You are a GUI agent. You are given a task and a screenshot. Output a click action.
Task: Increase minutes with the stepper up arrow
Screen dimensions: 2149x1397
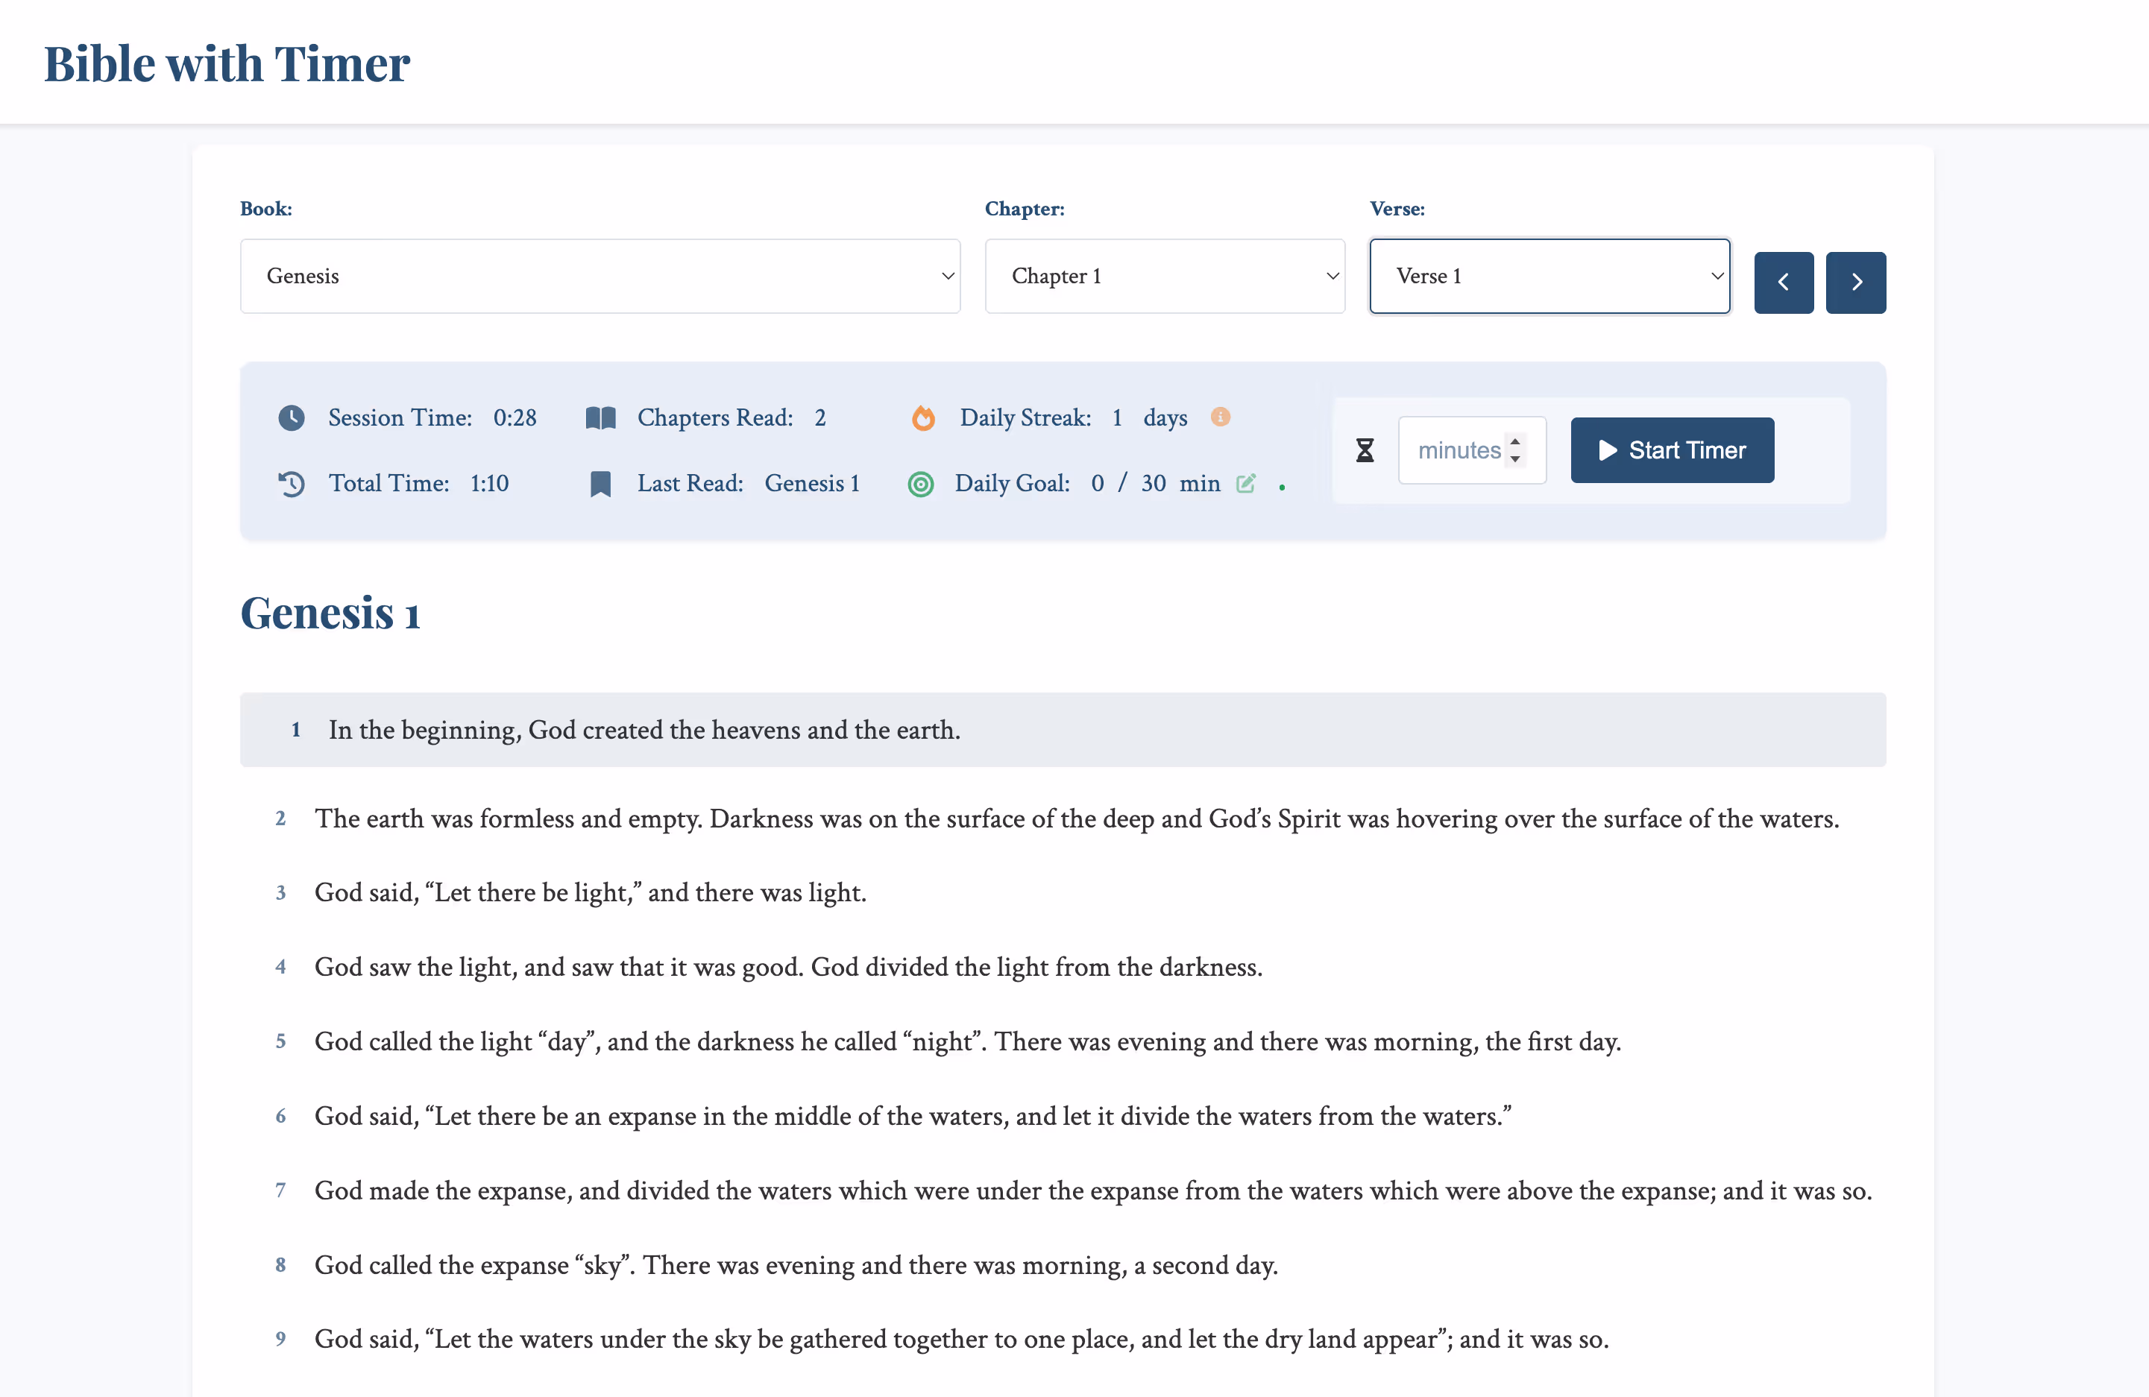(1515, 441)
